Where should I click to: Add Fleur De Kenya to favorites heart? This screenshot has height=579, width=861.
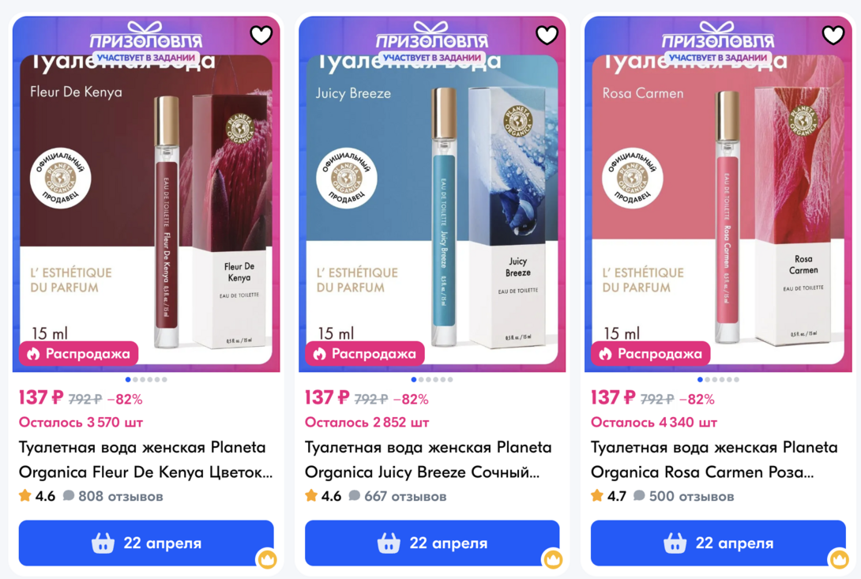click(x=261, y=36)
